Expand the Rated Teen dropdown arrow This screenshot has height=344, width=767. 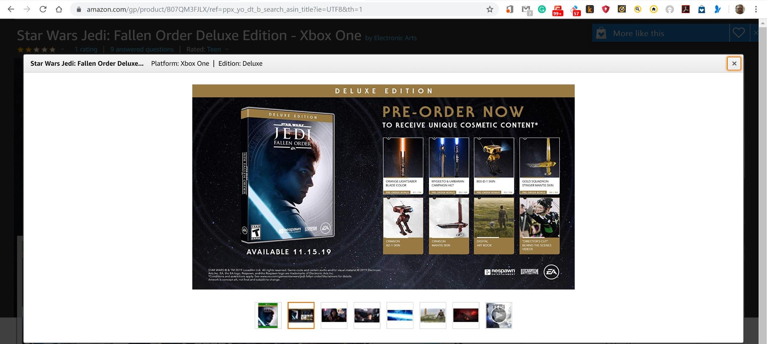[227, 49]
